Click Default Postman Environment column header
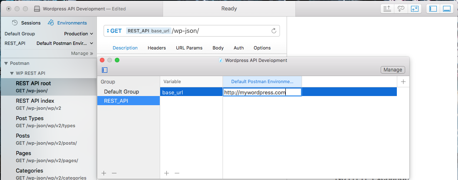 262,81
